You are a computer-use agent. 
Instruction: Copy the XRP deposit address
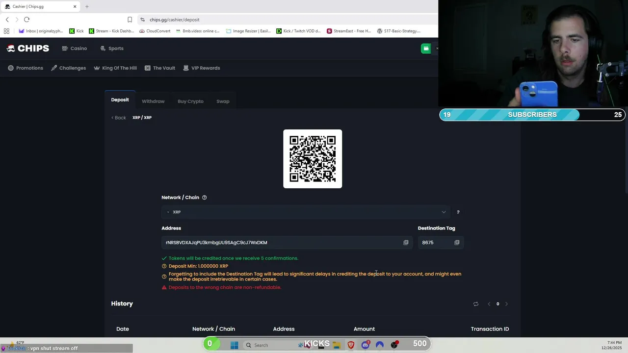click(406, 243)
